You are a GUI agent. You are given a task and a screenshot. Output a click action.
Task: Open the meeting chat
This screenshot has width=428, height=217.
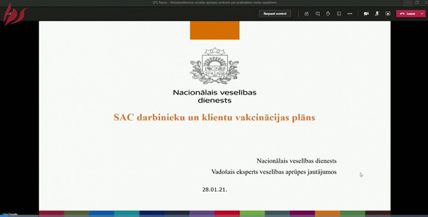coord(317,14)
